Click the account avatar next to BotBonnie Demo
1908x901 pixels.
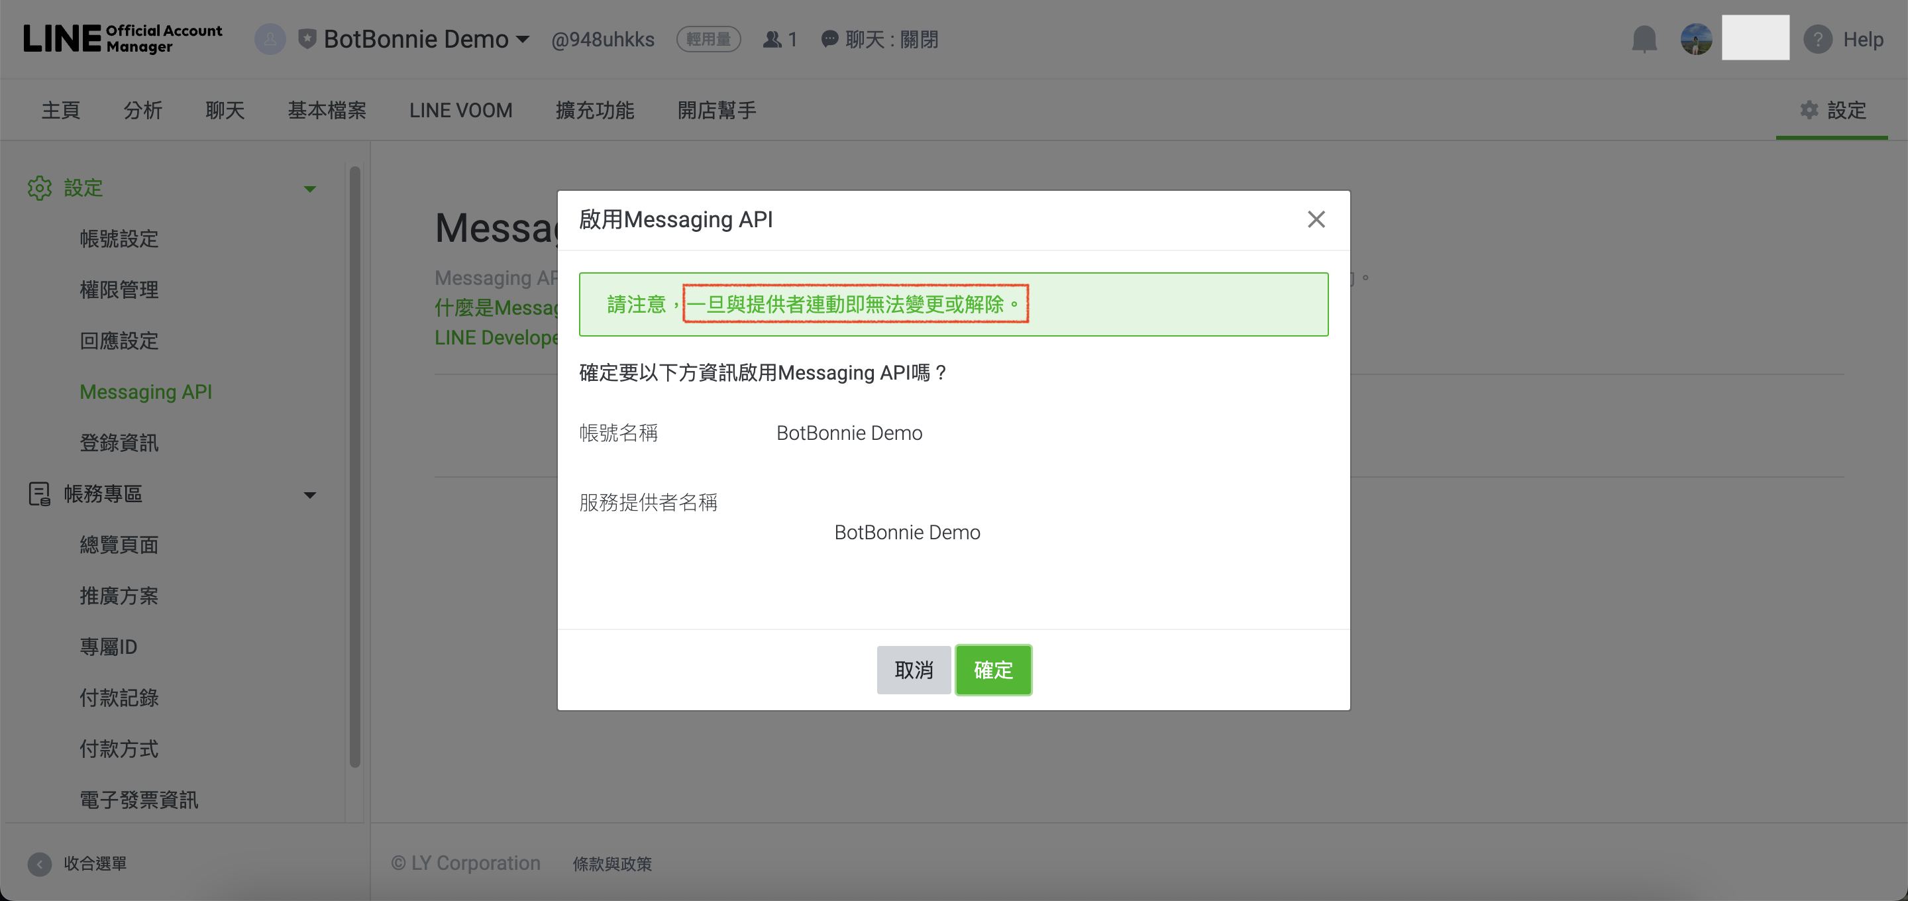[270, 38]
